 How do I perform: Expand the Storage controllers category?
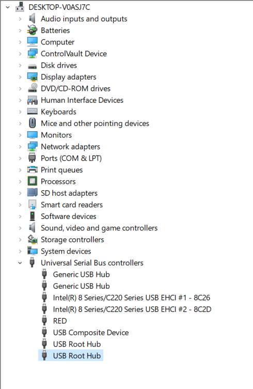[x=20, y=240]
